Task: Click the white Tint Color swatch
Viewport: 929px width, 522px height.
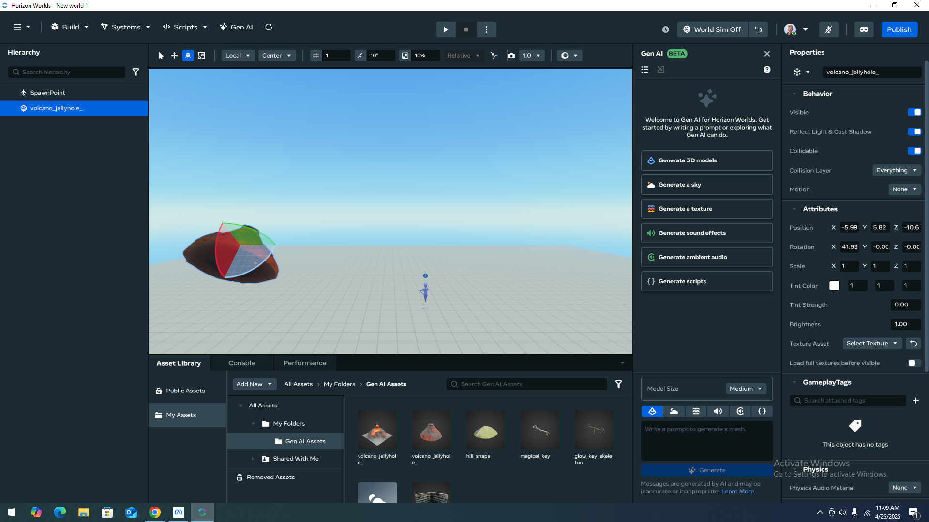Action: coord(834,286)
